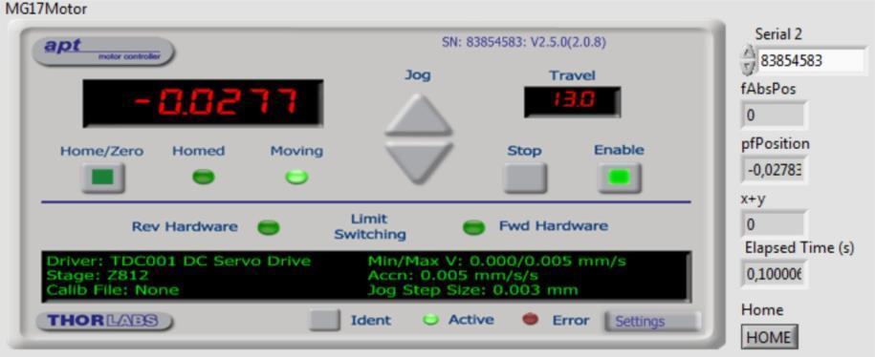Click the HOME button under Home
Image resolution: width=875 pixels, height=357 pixels.
pos(769,337)
